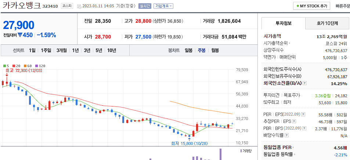Click the 시가총액순위 link text
This screenshot has height=160, width=350.
pos(276,43)
